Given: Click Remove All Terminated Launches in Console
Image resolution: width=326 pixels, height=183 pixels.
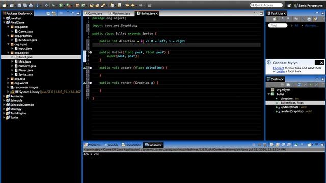Looking at the screenshot, I should 265,145.
